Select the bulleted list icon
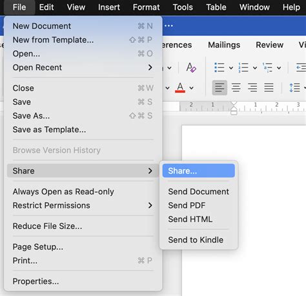 pyautogui.click(x=219, y=68)
